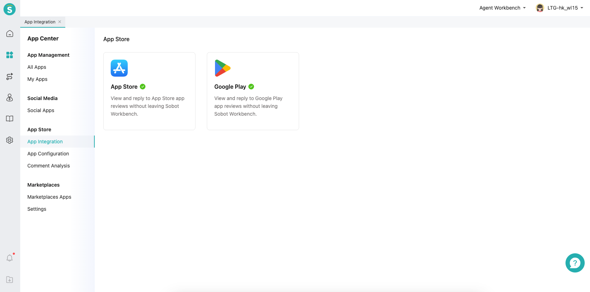Open the routing flow icon in the sidebar
This screenshot has height=292, width=590.
(10, 76)
